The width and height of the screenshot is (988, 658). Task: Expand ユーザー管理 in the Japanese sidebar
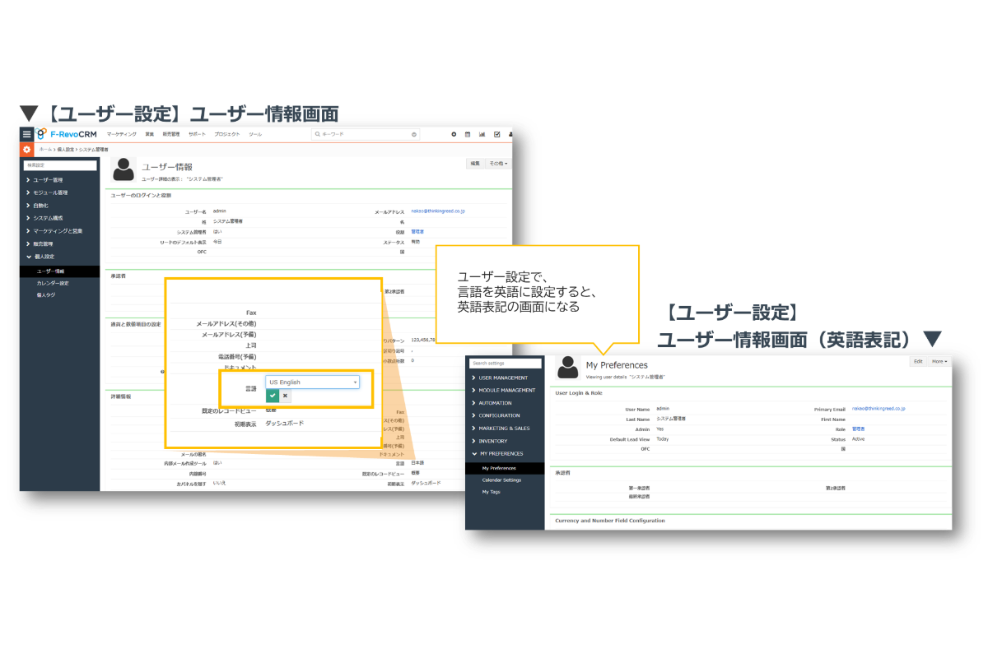click(51, 179)
